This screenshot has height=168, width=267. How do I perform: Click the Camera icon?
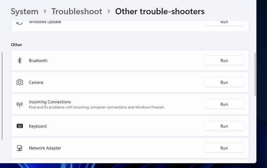click(20, 82)
